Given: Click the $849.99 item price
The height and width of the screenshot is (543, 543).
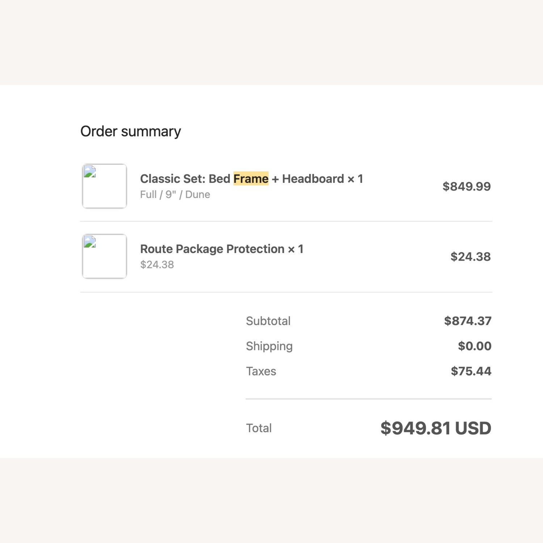Looking at the screenshot, I should (466, 186).
